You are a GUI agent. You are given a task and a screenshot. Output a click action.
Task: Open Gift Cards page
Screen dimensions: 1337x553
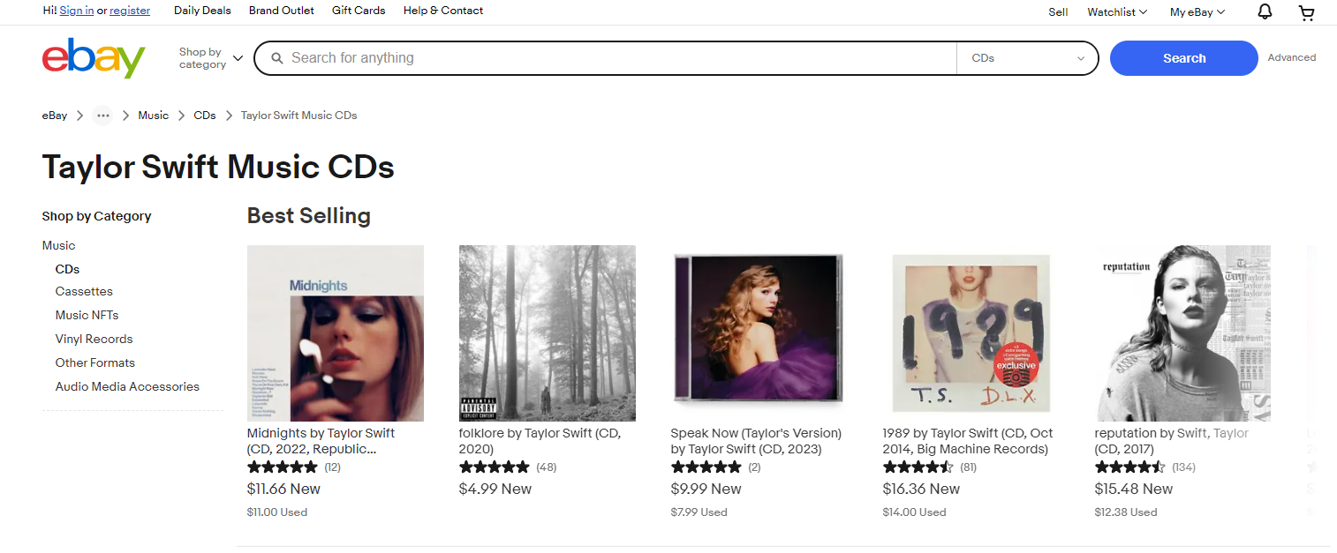(x=359, y=11)
